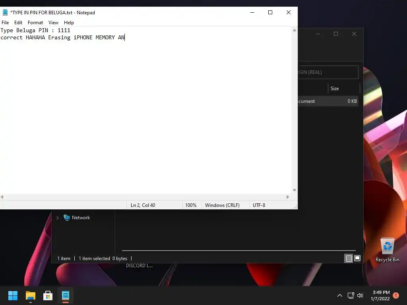Click '1 item selected 0 bytes' status text
407x305 pixels.
click(103, 258)
